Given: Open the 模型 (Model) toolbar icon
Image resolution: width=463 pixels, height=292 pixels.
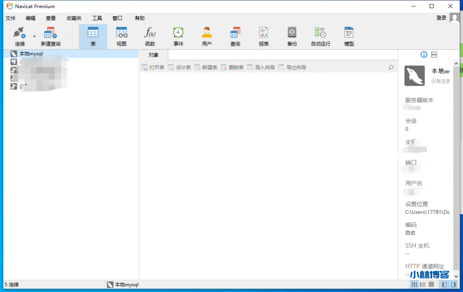Looking at the screenshot, I should (349, 36).
